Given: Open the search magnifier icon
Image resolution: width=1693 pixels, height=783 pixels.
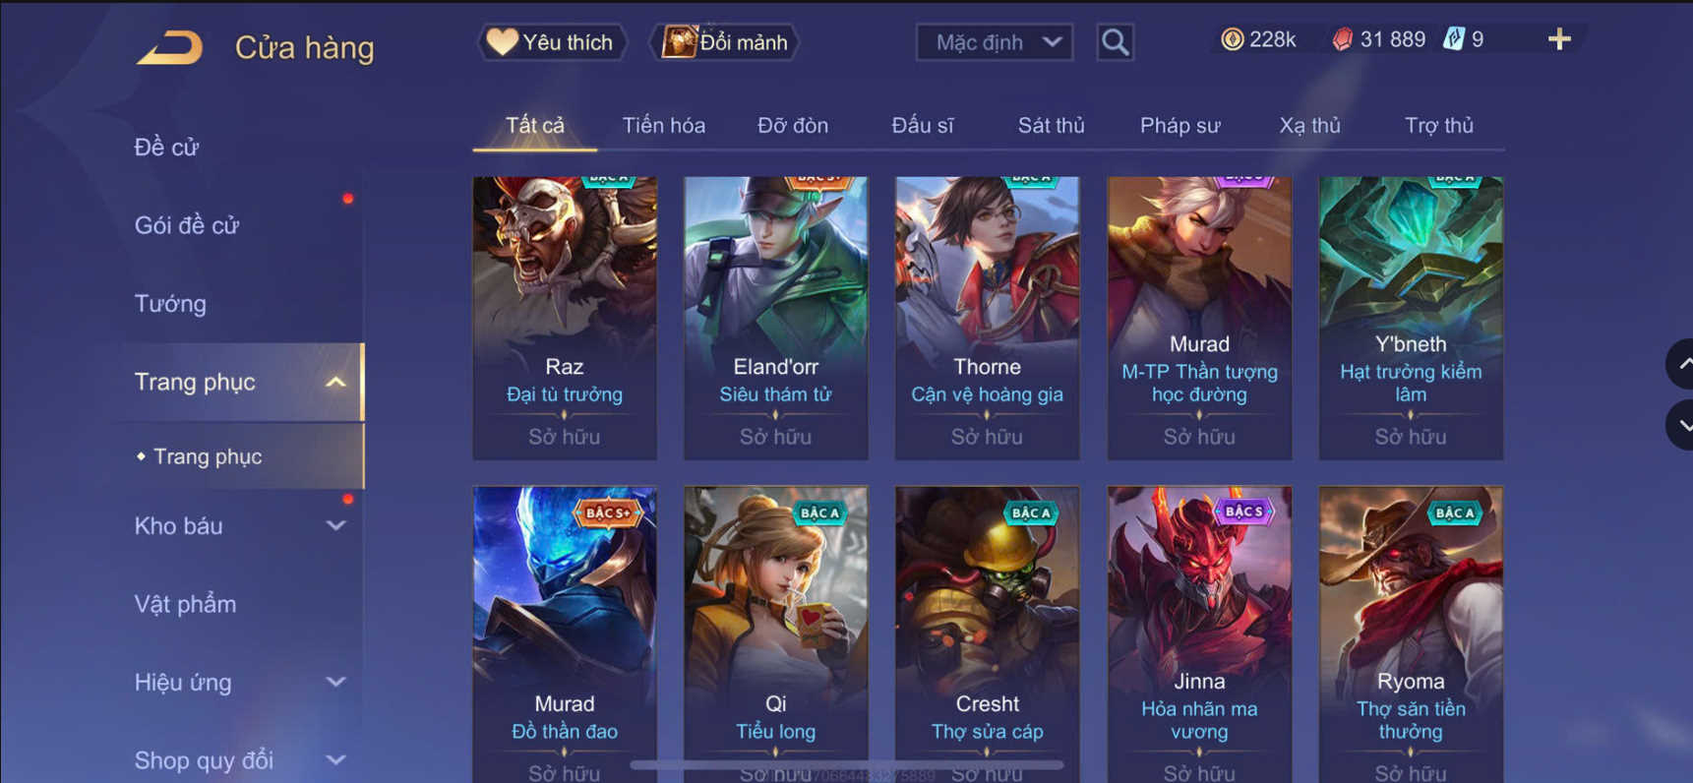Looking at the screenshot, I should tap(1115, 42).
